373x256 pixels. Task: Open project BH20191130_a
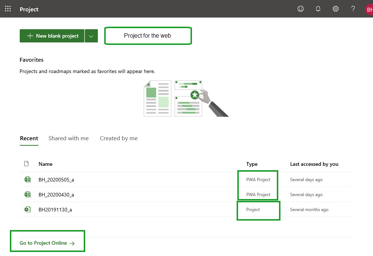(55, 210)
